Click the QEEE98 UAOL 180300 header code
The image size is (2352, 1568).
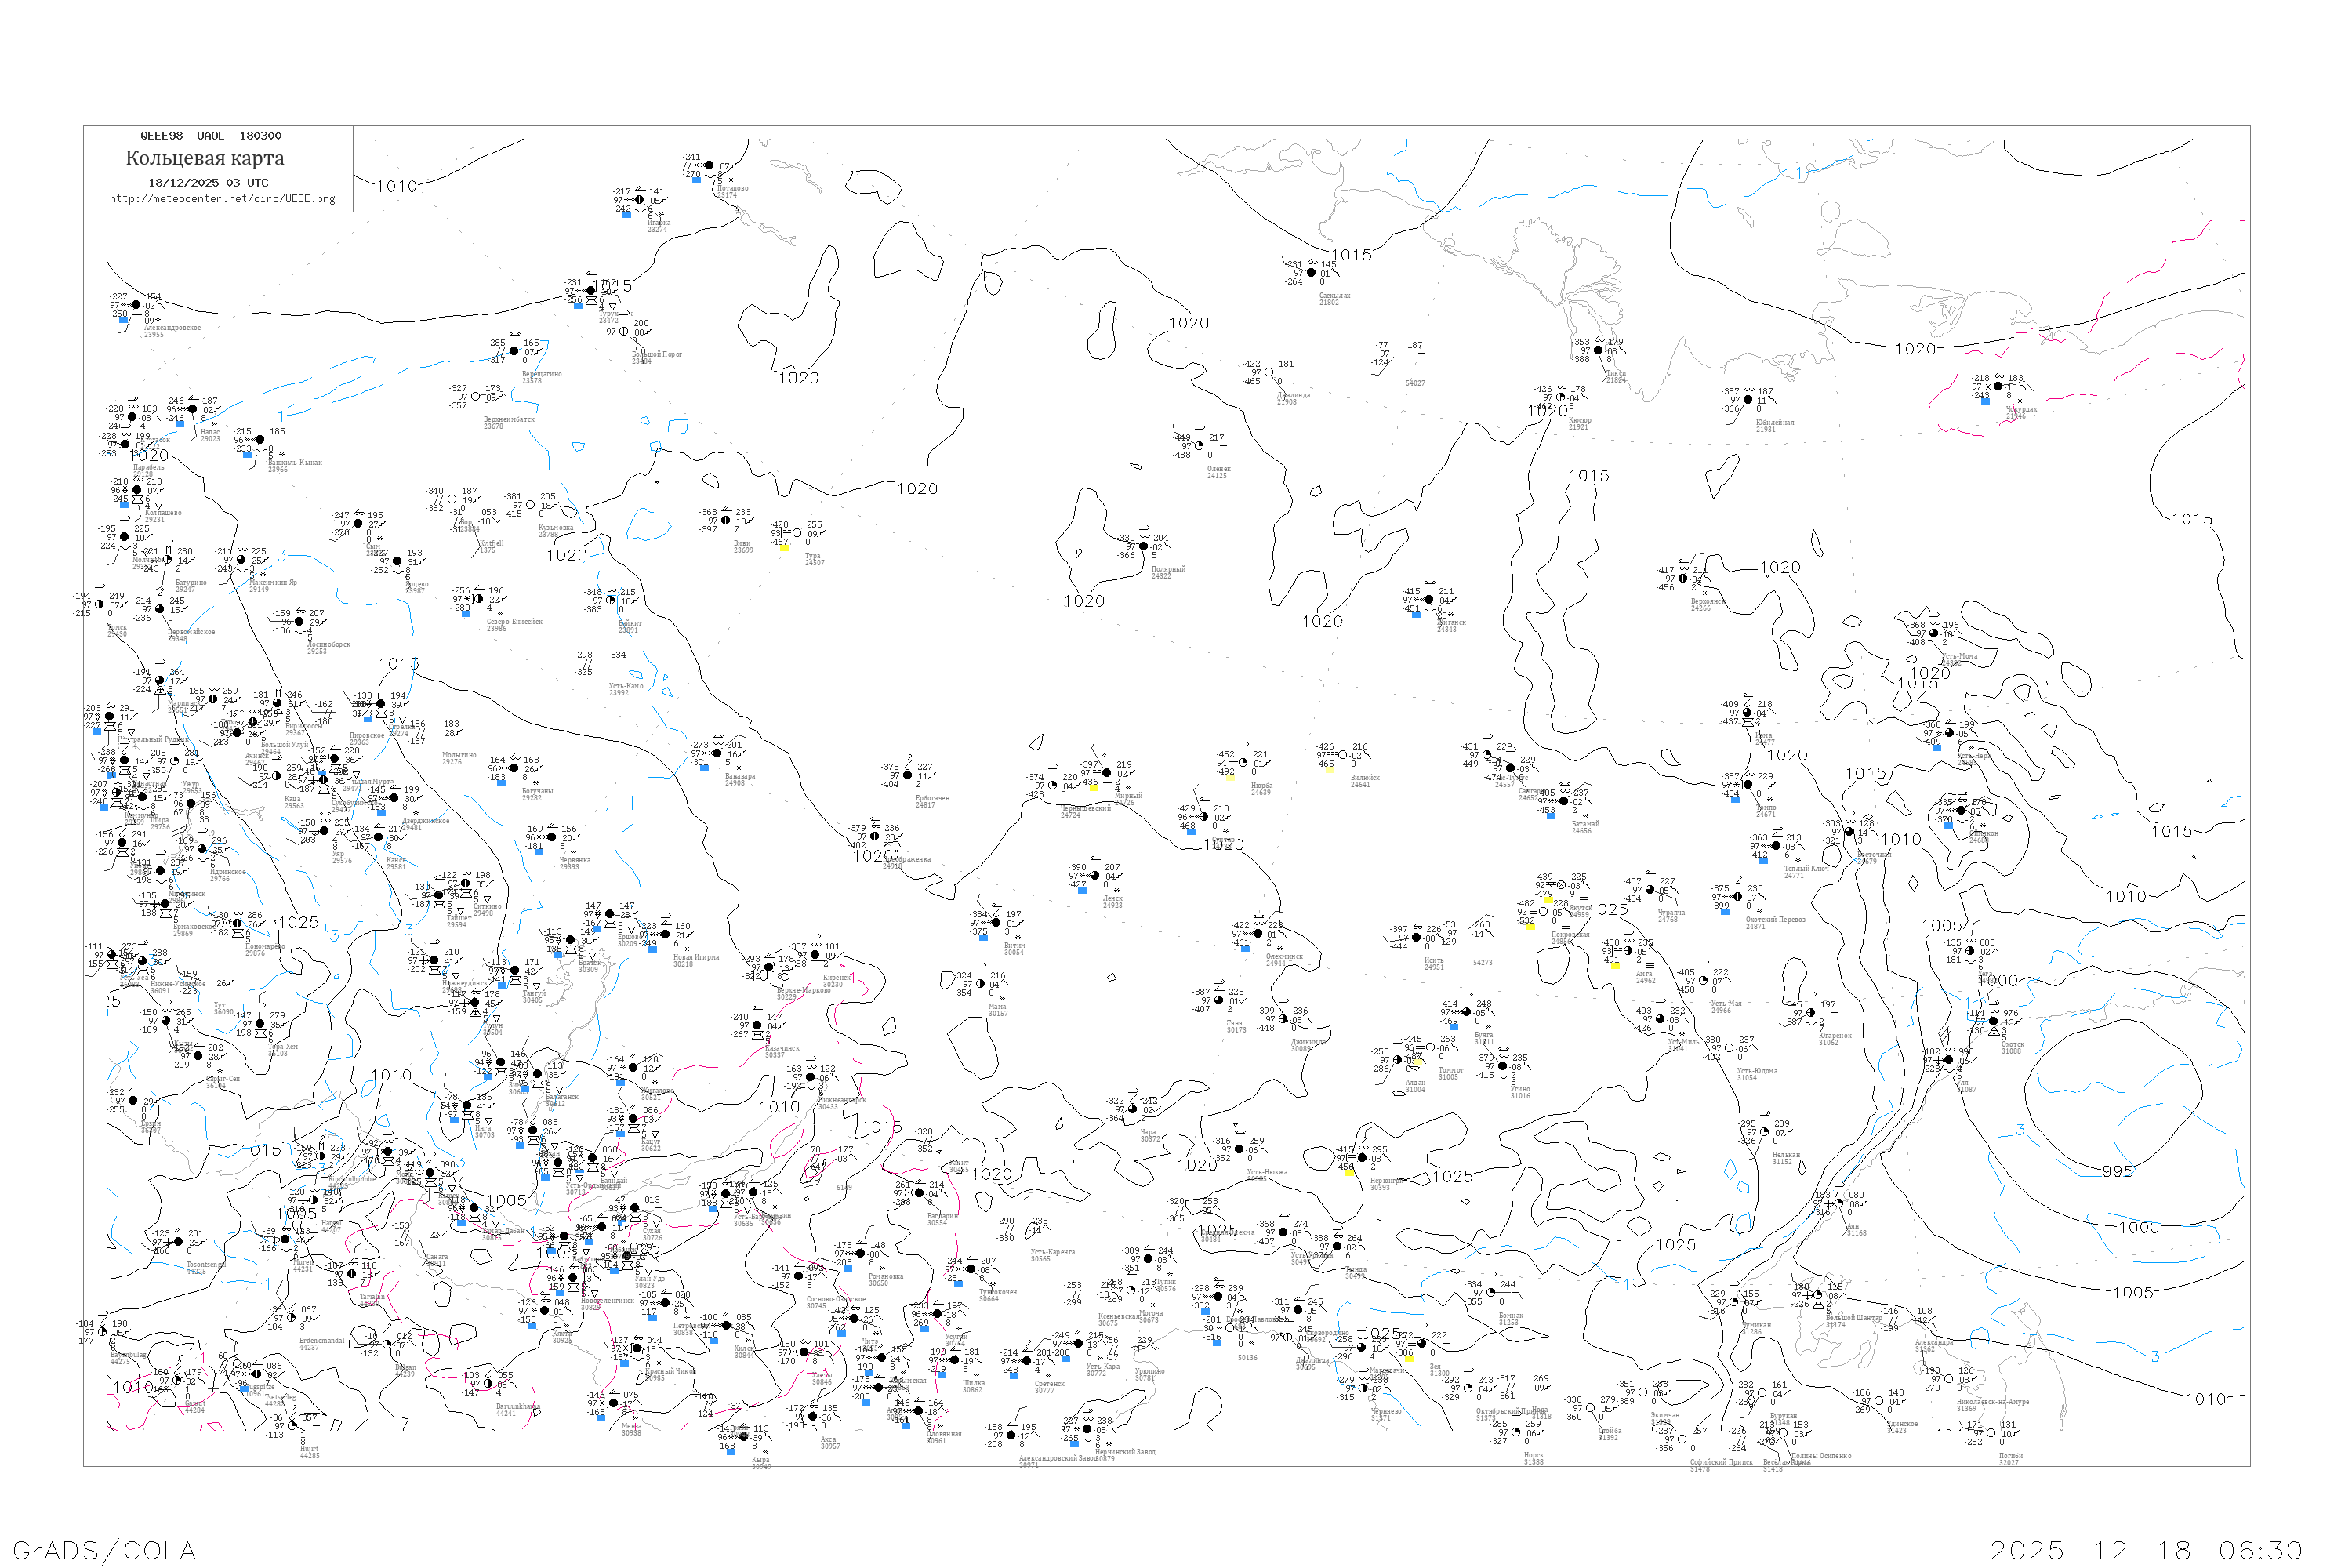click(210, 135)
